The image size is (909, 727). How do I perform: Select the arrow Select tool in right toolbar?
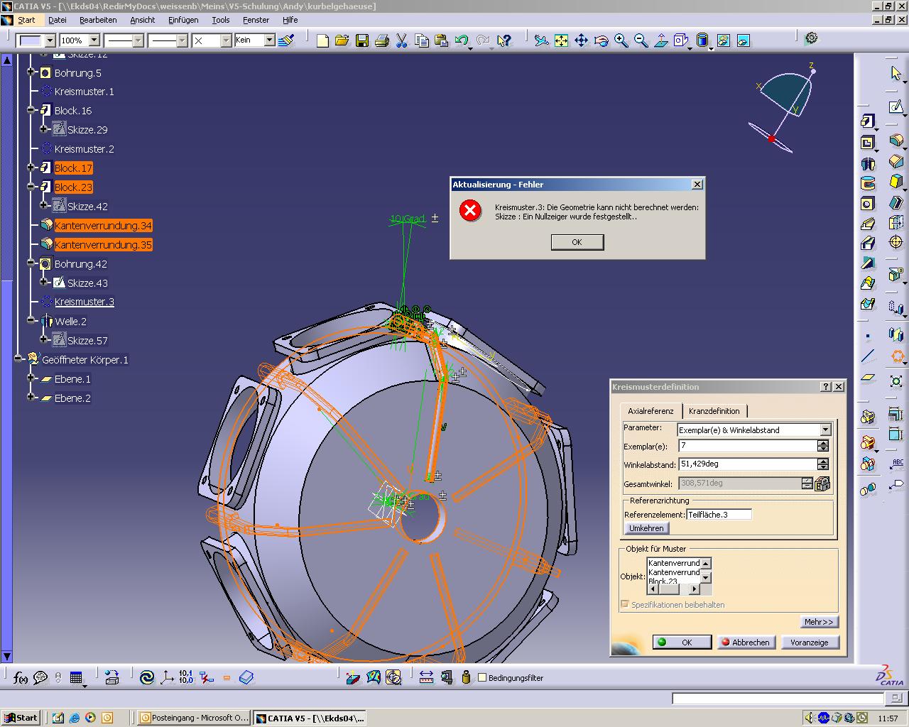[x=896, y=73]
